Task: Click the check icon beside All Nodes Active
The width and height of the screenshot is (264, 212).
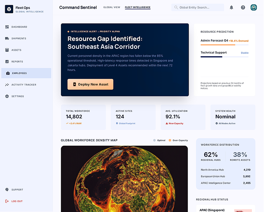Action: click(217, 123)
